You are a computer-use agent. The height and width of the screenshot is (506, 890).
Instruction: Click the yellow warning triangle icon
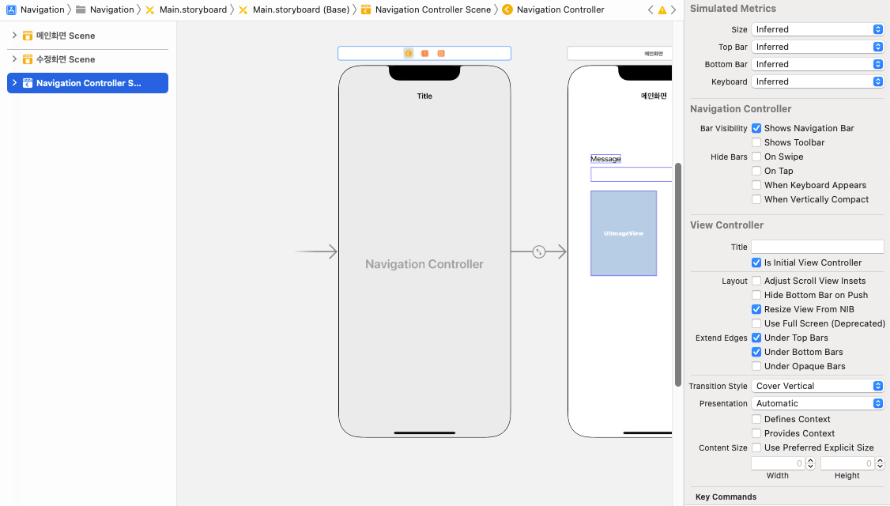[x=662, y=10]
